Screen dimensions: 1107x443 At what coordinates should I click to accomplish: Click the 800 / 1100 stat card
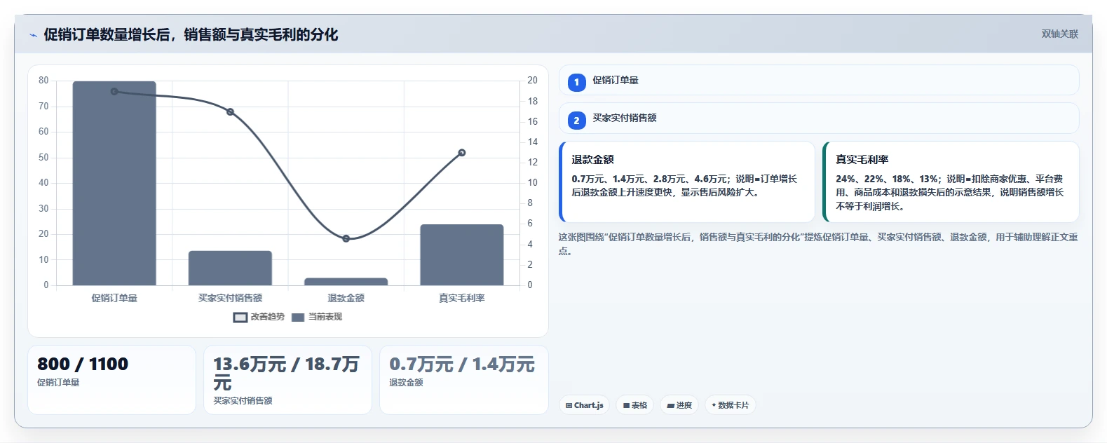111,379
